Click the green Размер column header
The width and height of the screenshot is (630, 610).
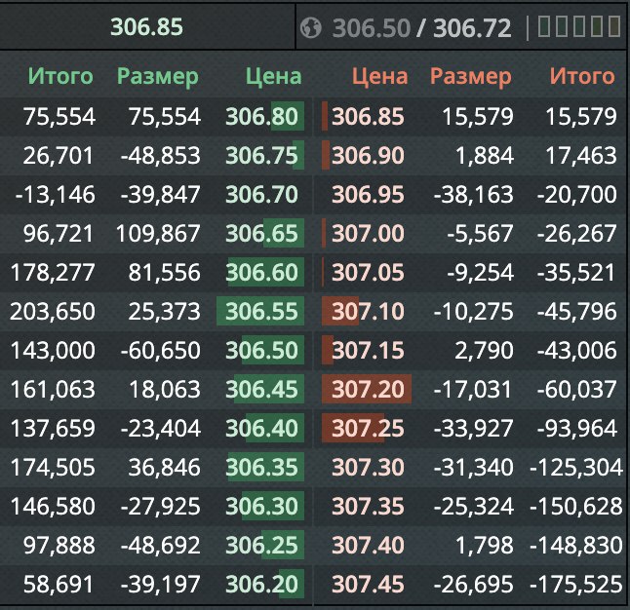coord(158,77)
